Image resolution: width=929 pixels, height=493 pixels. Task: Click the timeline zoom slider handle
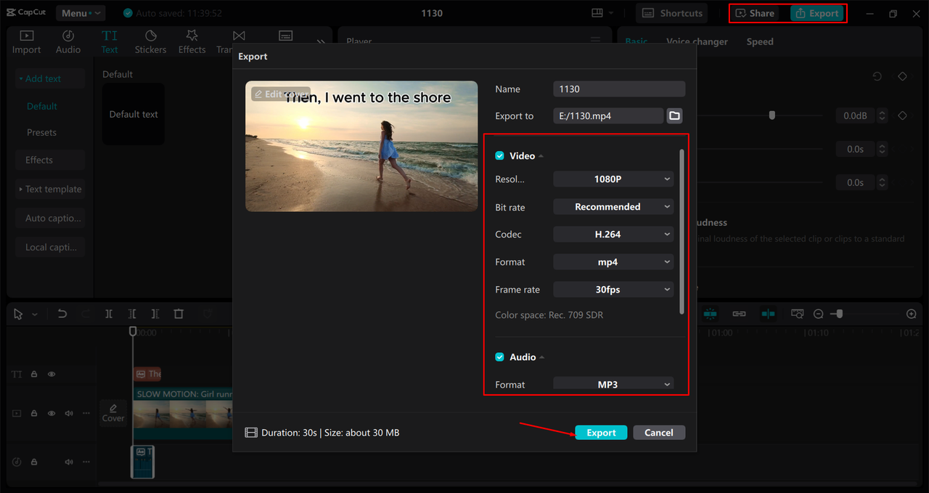click(840, 314)
